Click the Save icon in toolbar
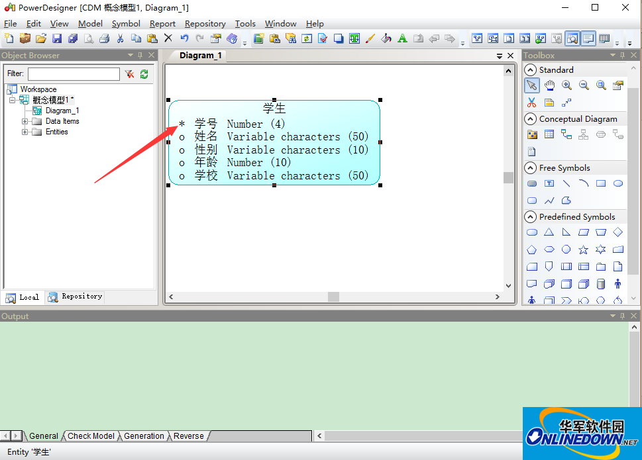642x460 pixels. [x=57, y=38]
